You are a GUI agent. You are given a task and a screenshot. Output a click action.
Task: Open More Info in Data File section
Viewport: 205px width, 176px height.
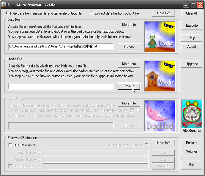[x=129, y=25]
